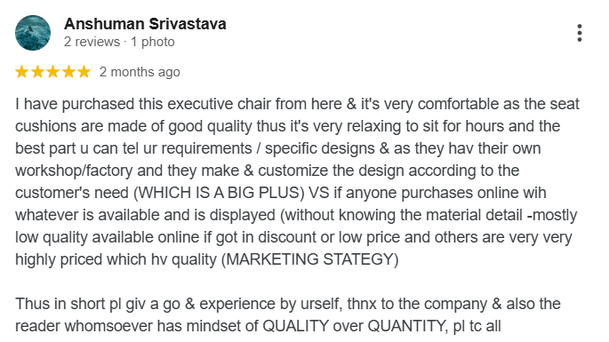Click the second yellow rating star

coord(37,72)
